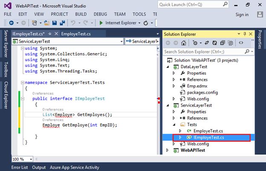
Task: Start debugging with Internet Explorer
Action: pyautogui.click(x=118, y=23)
